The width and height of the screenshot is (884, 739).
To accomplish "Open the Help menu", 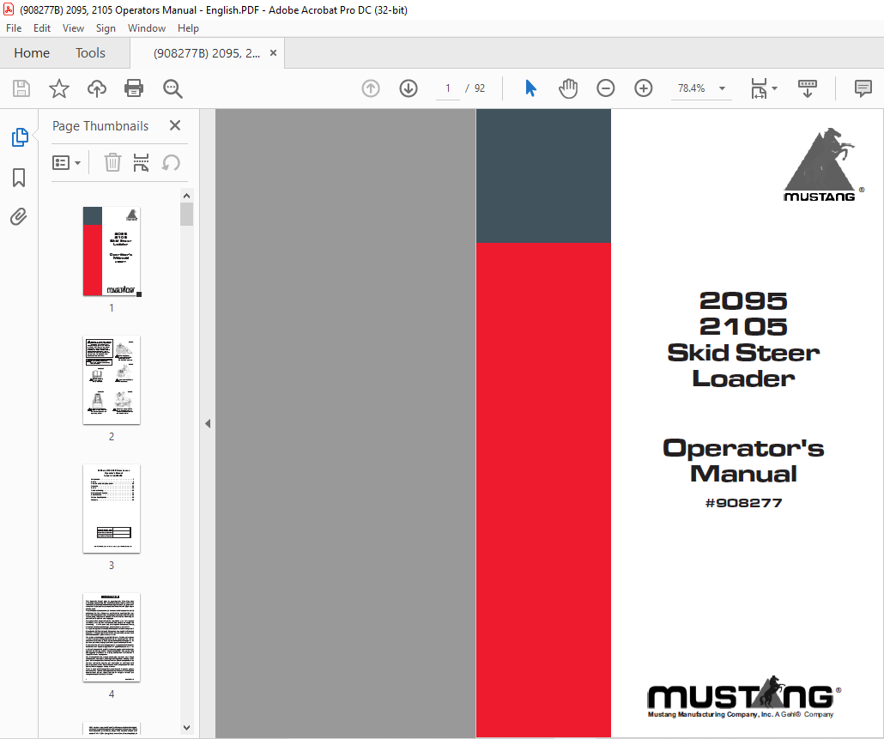I will tap(188, 28).
